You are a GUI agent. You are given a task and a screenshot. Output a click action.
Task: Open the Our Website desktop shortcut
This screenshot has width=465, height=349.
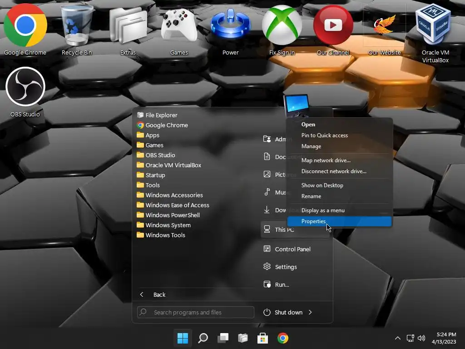click(384, 30)
